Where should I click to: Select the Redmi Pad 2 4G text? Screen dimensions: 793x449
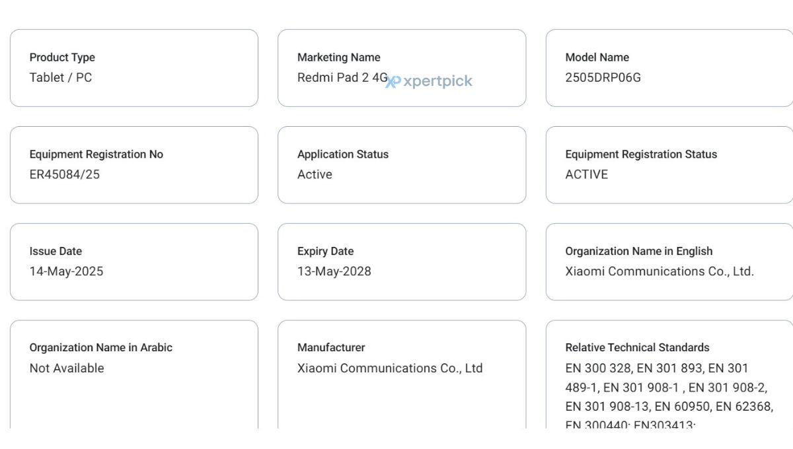(x=342, y=77)
